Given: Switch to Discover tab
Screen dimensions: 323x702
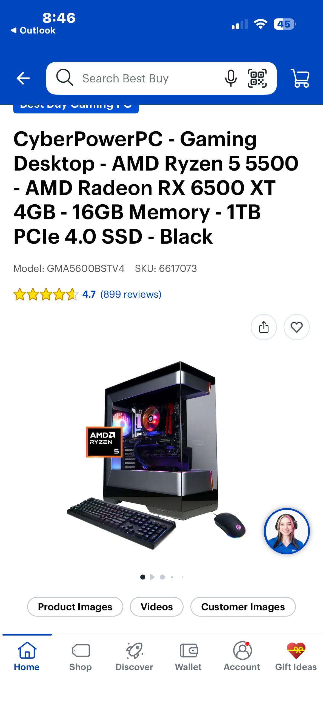Looking at the screenshot, I should 134,656.
